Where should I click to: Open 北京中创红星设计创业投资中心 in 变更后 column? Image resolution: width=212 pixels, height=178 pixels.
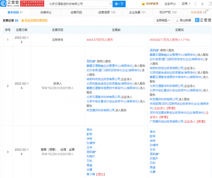[x=176, y=90]
